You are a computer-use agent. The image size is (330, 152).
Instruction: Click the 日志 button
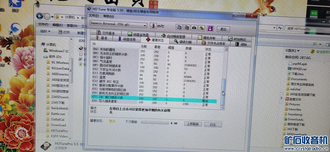coord(213,125)
